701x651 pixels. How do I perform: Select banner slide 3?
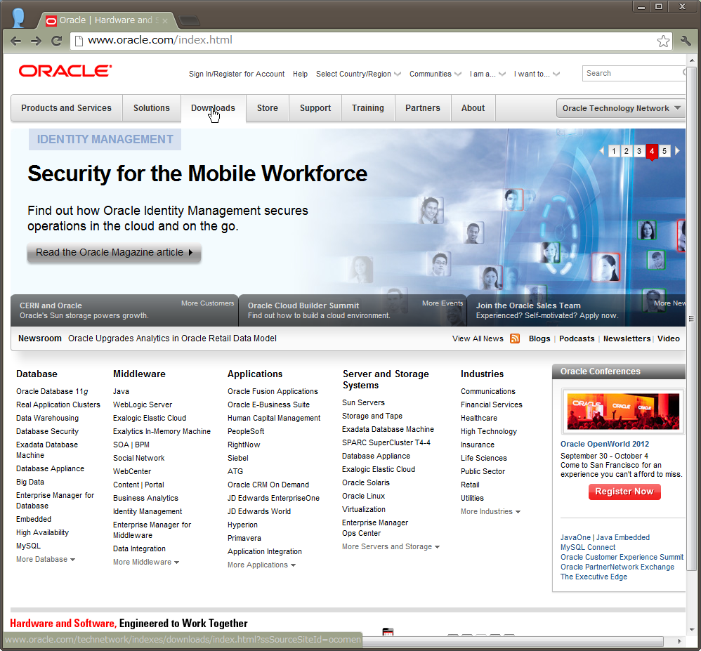(639, 151)
